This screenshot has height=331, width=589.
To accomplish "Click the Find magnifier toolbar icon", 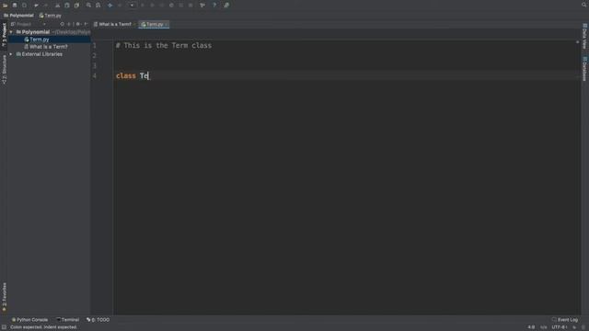I will tap(88, 6).
